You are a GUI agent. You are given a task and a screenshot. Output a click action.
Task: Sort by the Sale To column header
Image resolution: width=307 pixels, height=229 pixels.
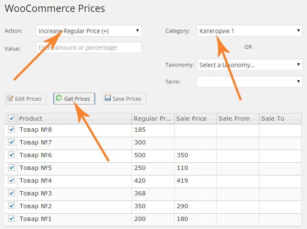coord(281,119)
